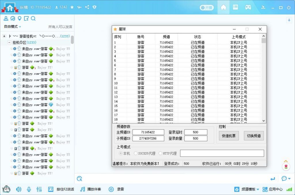Click the green signal strength bars

pos(289,189)
